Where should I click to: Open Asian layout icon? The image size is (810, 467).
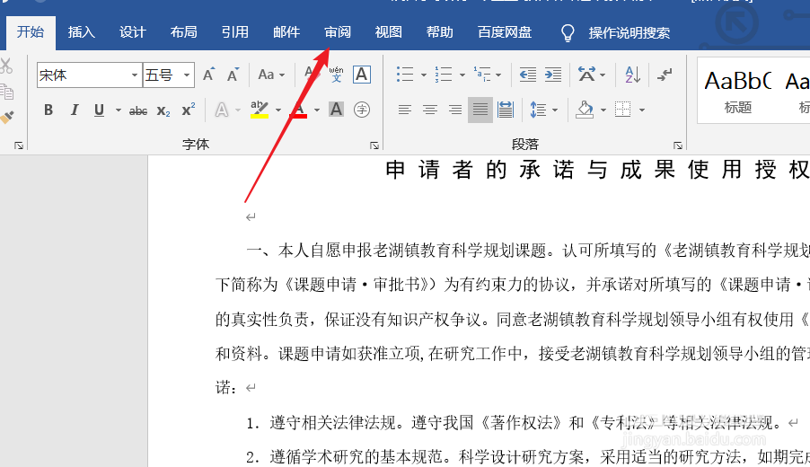[x=586, y=75]
